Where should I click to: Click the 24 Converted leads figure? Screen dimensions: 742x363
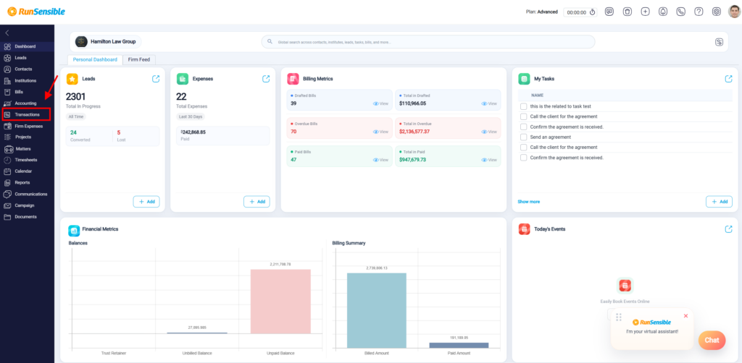click(73, 132)
